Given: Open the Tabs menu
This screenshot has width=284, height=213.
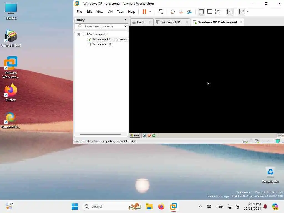Looking at the screenshot, I should pos(120,12).
